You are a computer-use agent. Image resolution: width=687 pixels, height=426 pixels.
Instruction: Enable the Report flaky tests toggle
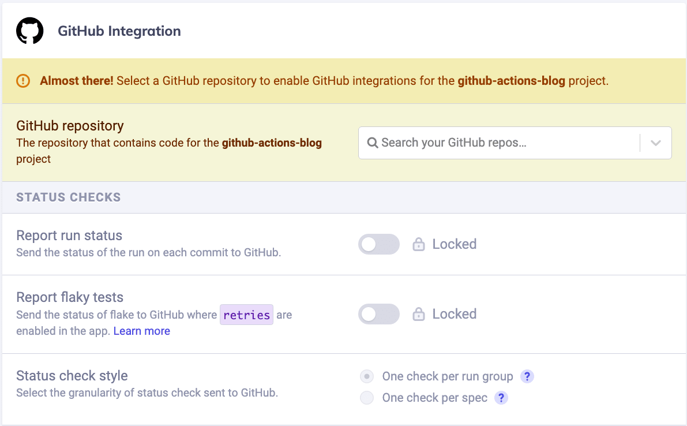point(379,314)
